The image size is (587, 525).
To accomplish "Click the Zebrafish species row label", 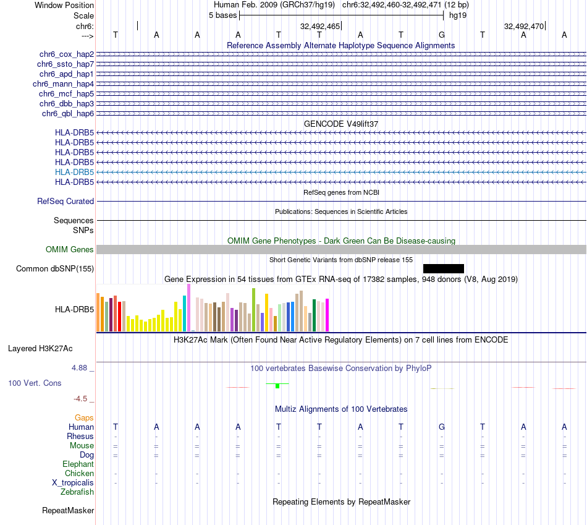I will point(77,492).
